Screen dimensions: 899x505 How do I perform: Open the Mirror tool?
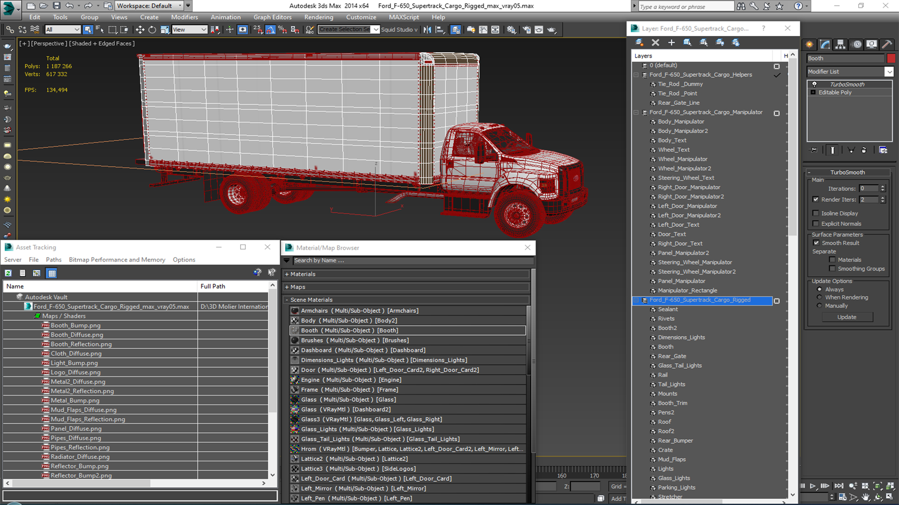[x=427, y=29]
